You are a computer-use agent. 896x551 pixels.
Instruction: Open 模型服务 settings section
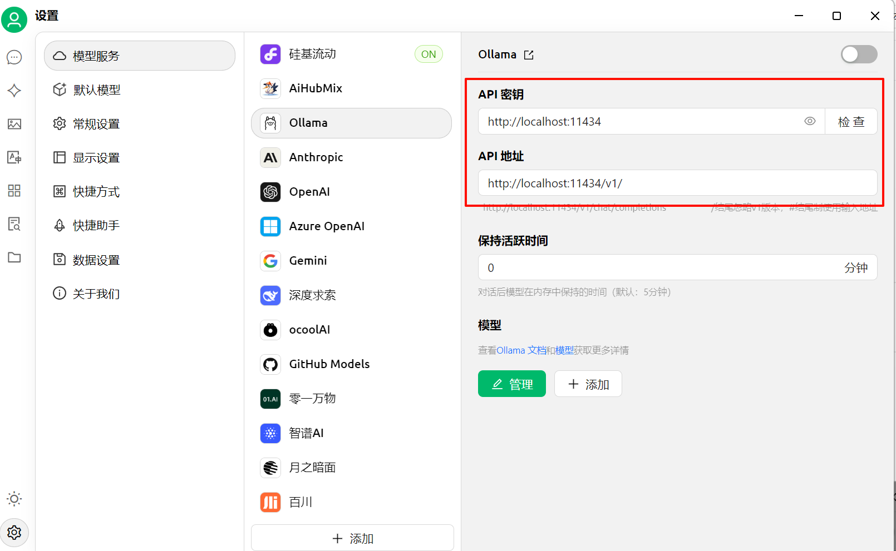pyautogui.click(x=140, y=56)
